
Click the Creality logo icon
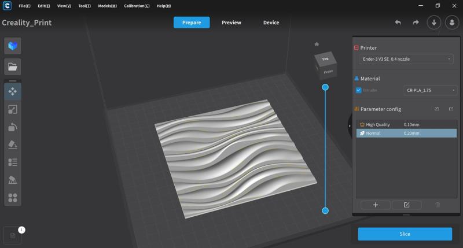click(x=7, y=6)
